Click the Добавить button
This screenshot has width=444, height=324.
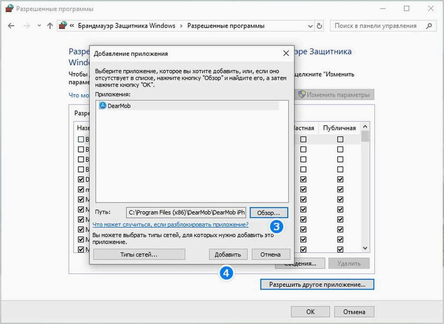pyautogui.click(x=228, y=254)
